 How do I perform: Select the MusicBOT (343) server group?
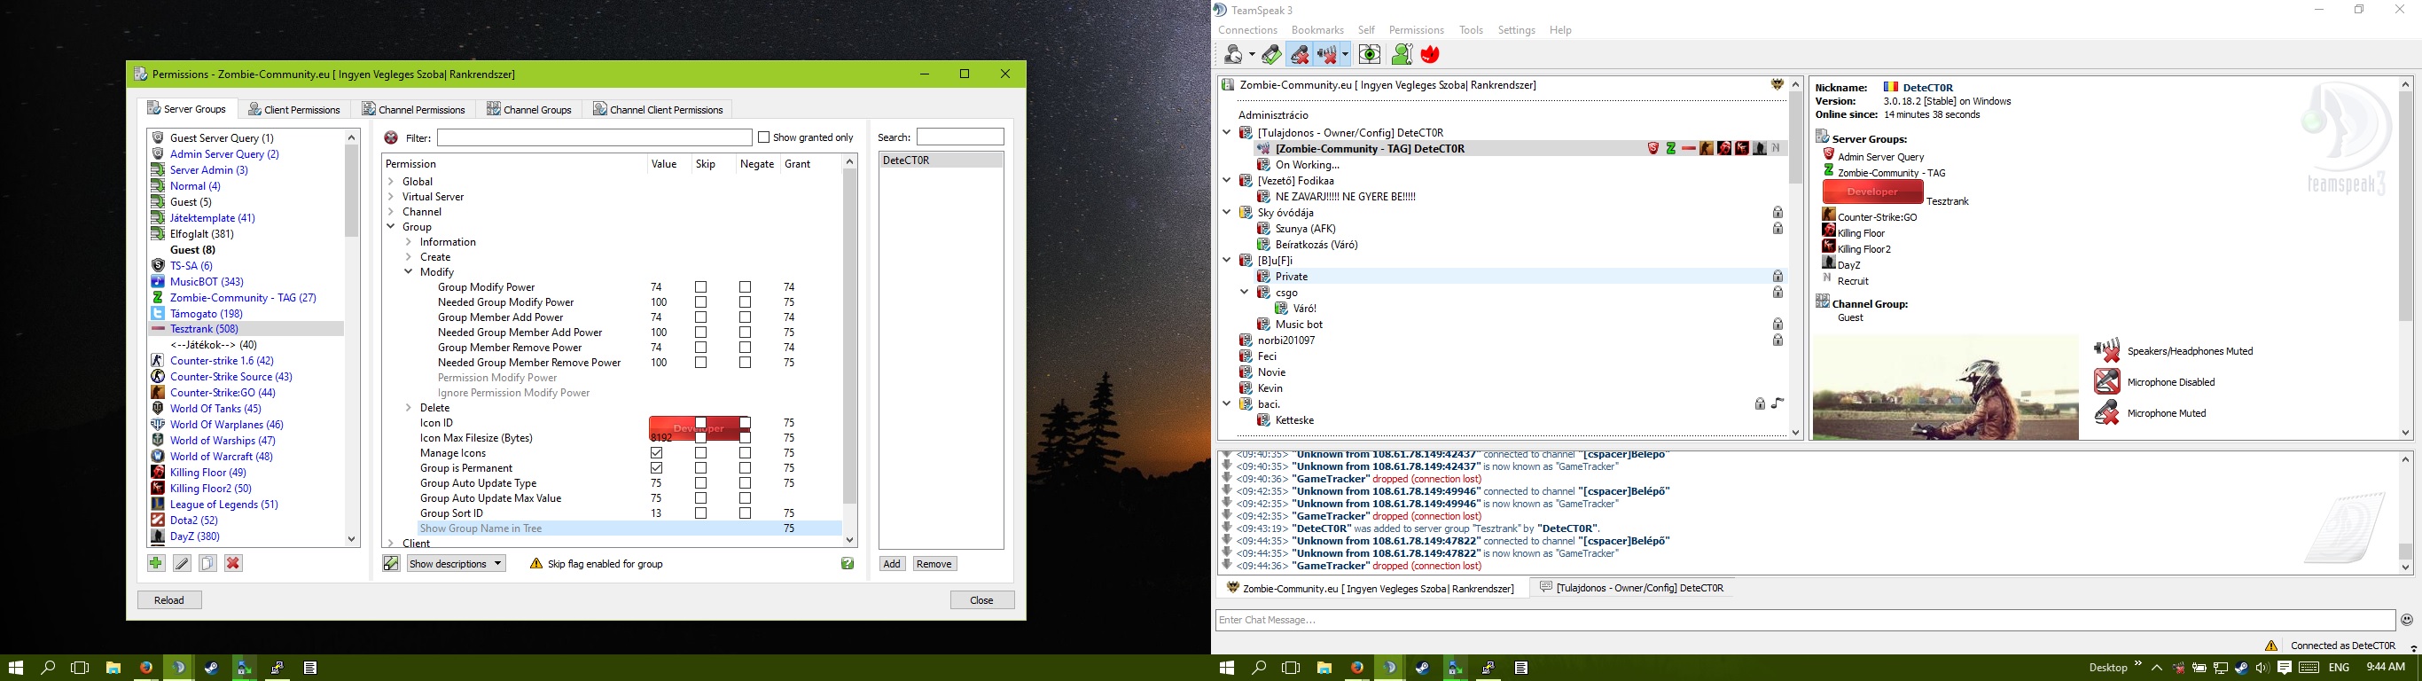(206, 281)
